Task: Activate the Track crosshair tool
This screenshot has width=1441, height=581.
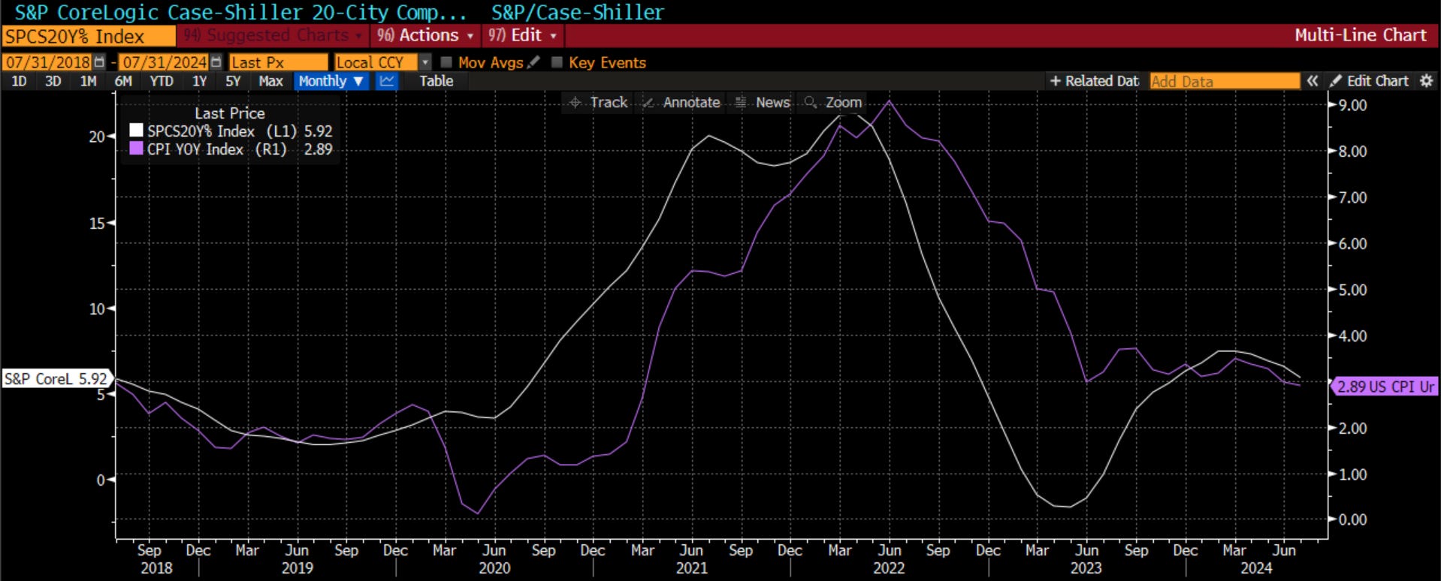Action: (x=598, y=102)
